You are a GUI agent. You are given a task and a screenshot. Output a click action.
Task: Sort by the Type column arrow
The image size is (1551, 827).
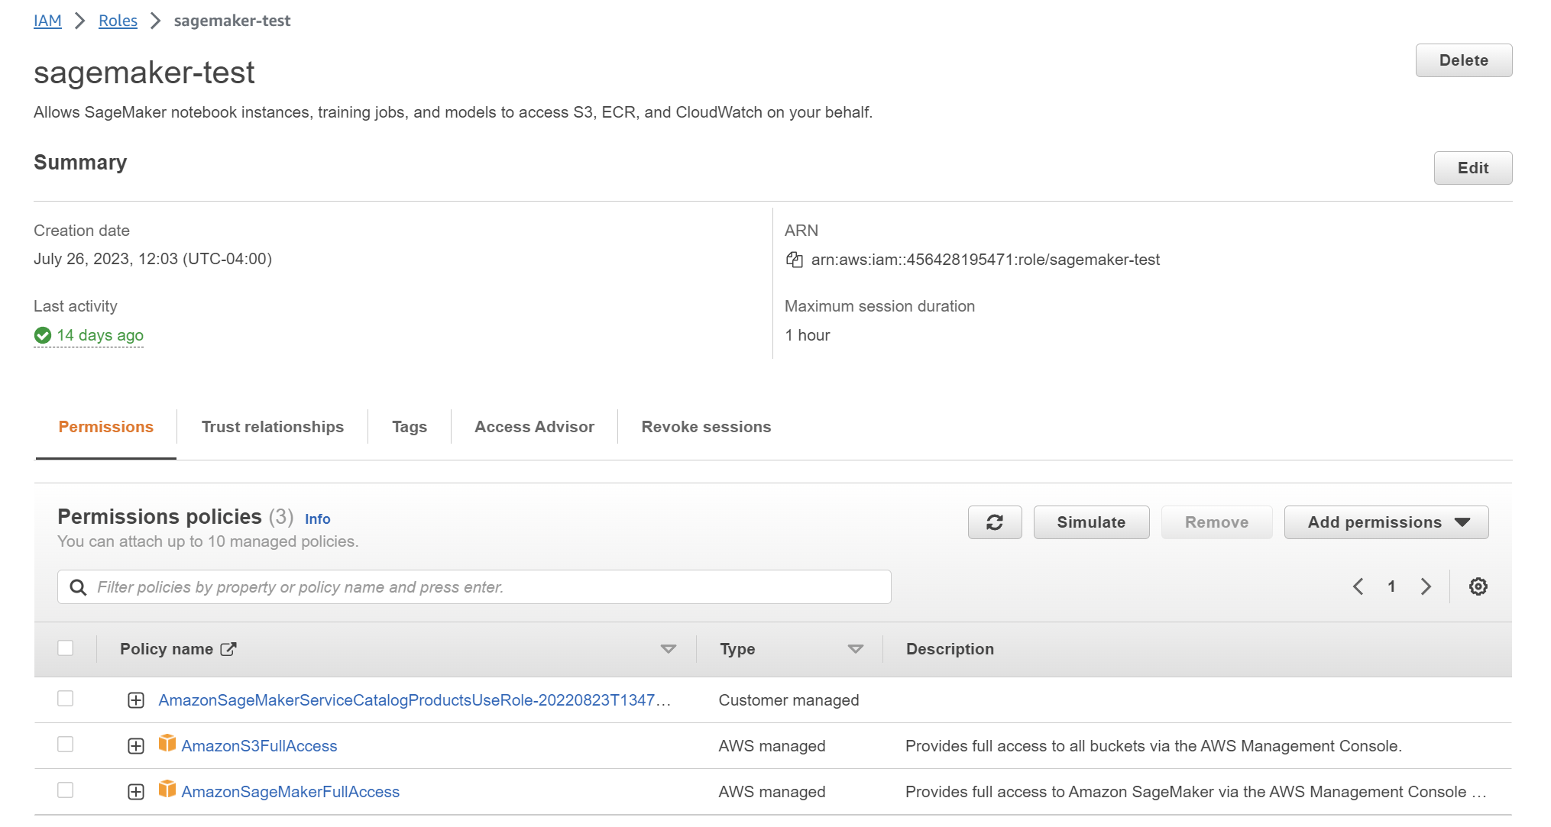coord(856,649)
